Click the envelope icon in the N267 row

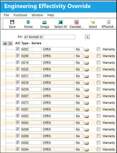click(x=86, y=97)
